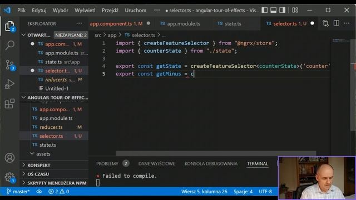Switch to the PROBLEMY panel tab
356x200 pixels.
(x=107, y=164)
